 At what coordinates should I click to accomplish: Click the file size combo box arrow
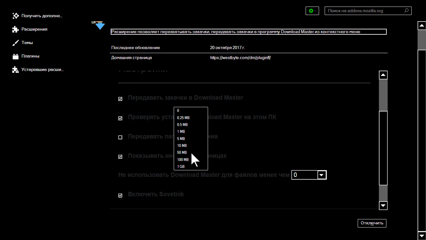click(x=322, y=175)
